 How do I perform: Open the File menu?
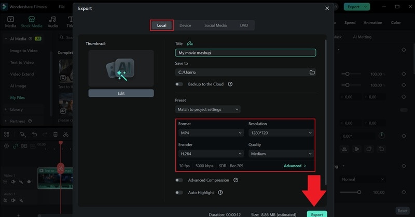pos(61,7)
